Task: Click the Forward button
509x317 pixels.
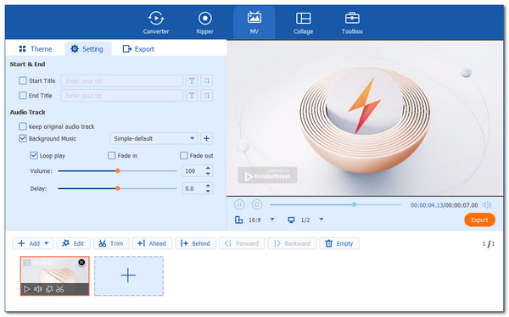Action: [x=242, y=243]
